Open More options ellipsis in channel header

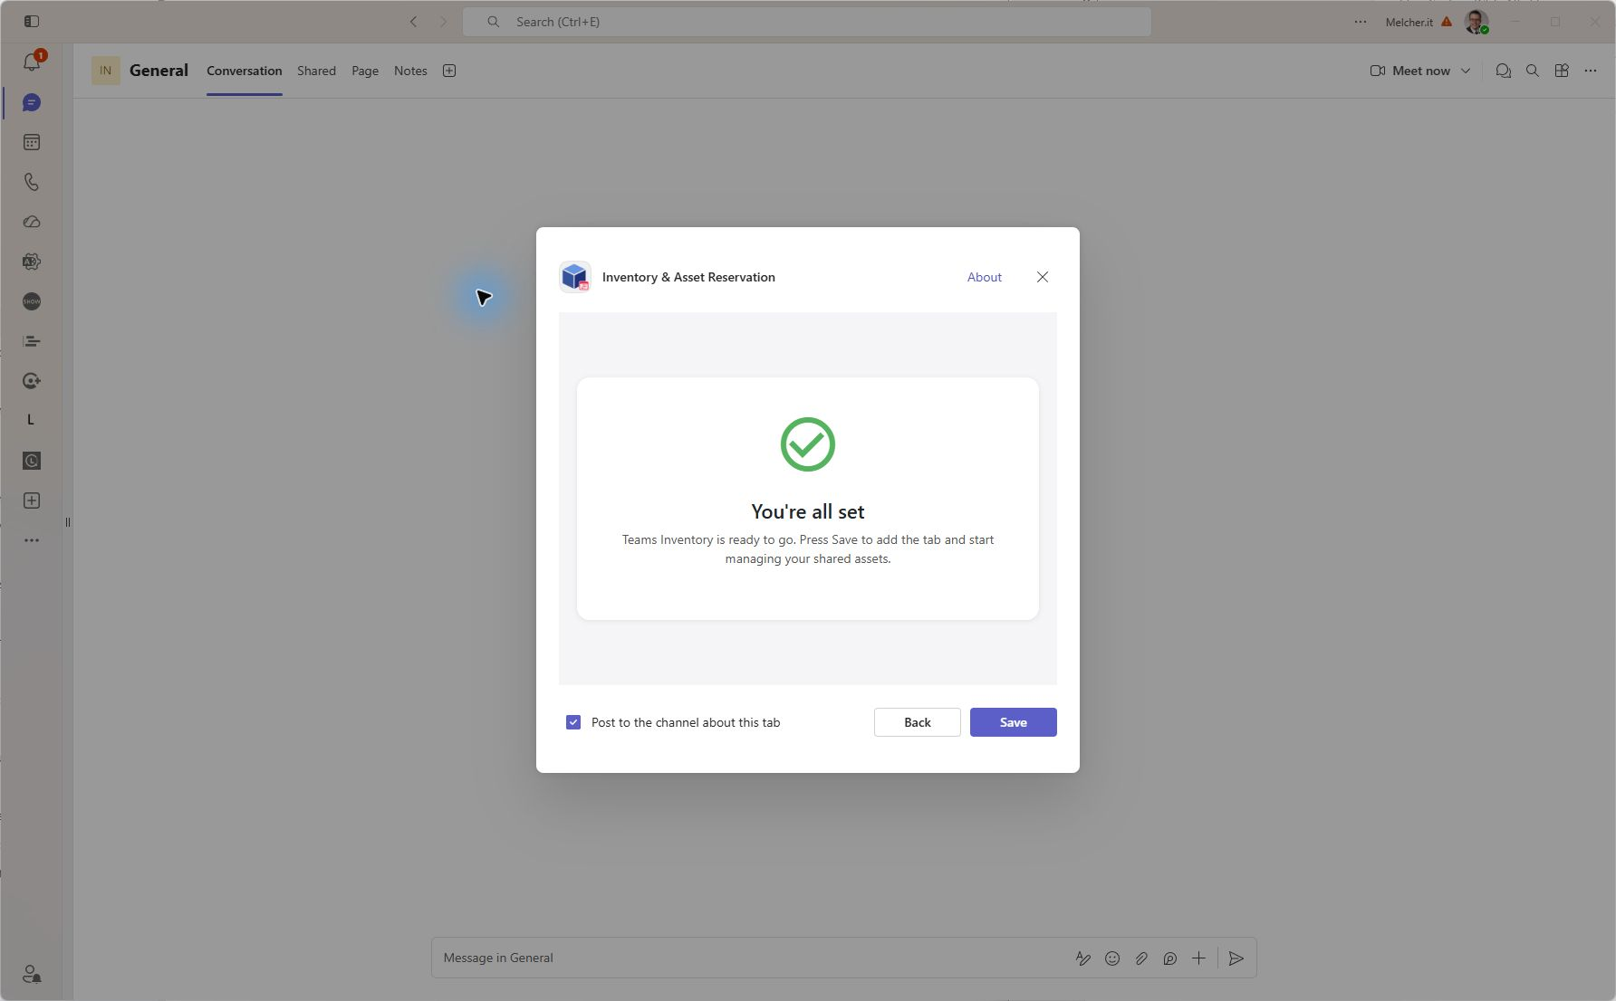[1591, 71]
